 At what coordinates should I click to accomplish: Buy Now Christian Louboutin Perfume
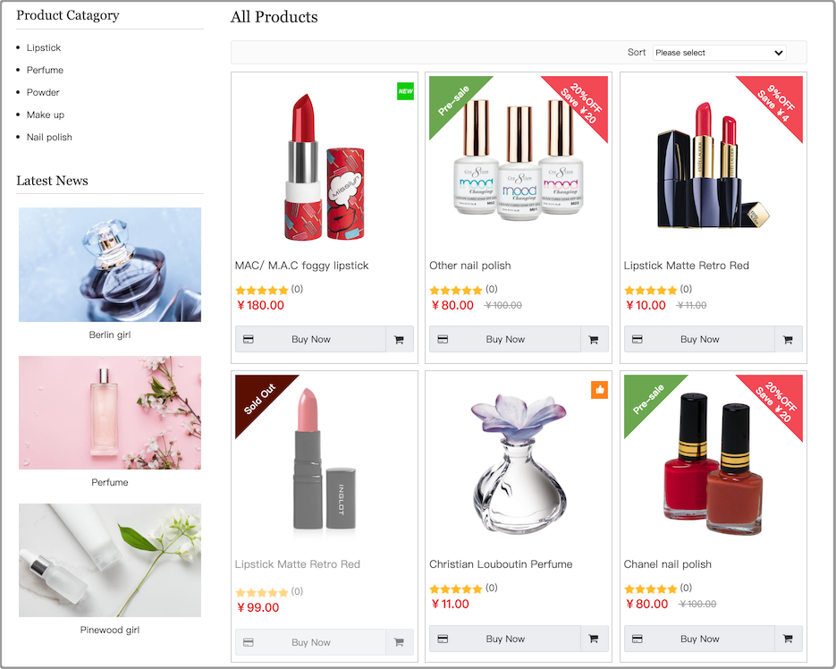coord(505,639)
